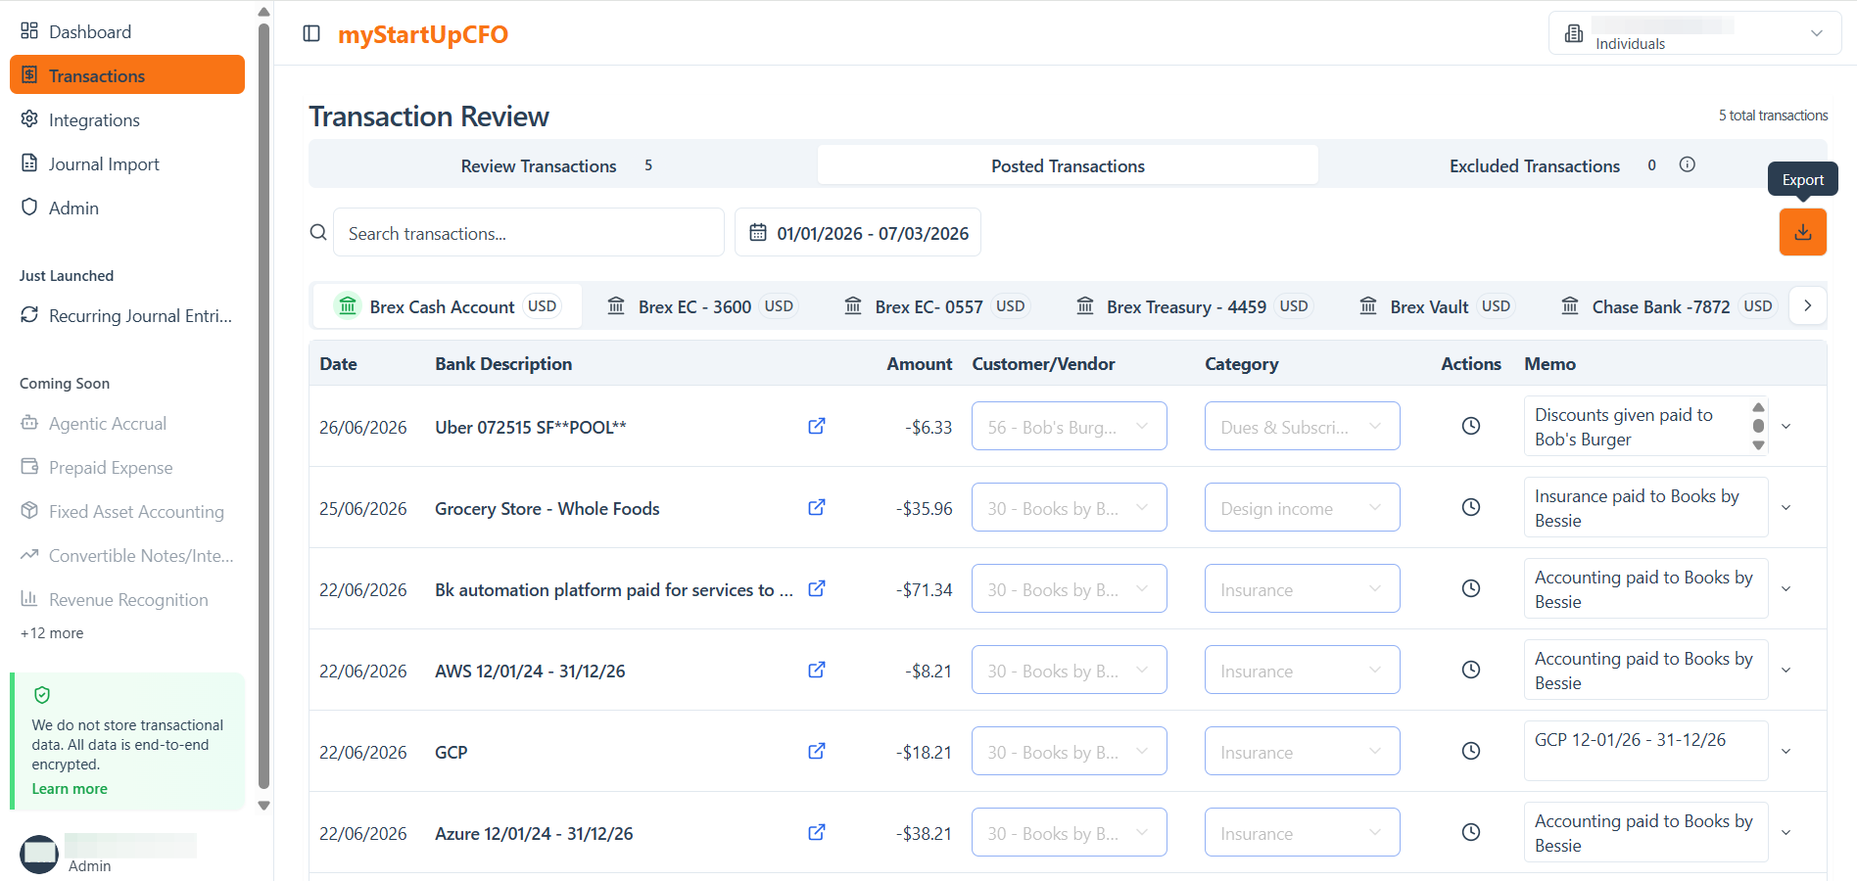Click the sidebar vertical scrollbar
Image resolution: width=1857 pixels, height=881 pixels.
(263, 406)
